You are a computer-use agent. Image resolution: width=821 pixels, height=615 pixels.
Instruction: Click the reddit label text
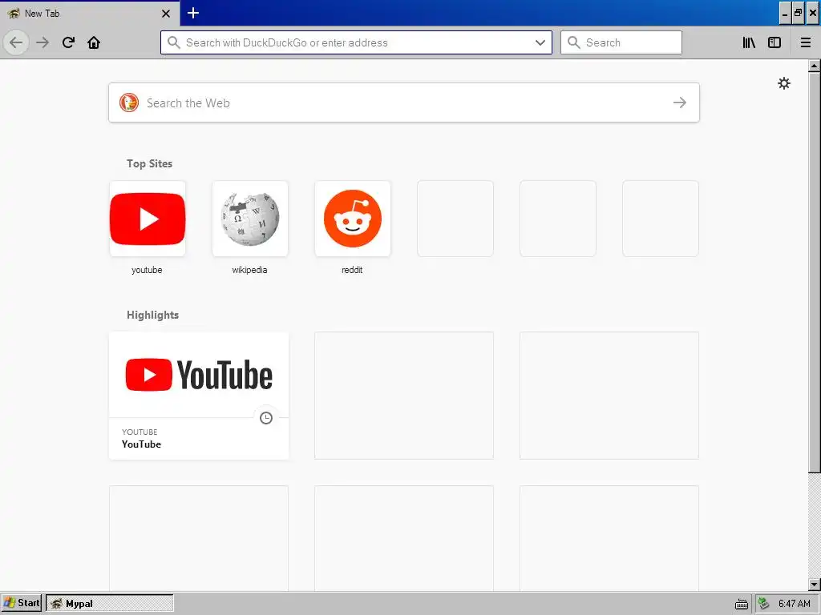point(352,270)
